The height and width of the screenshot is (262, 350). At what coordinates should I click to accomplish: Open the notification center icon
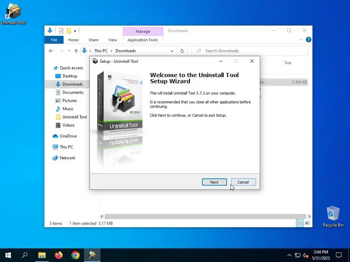339,255
